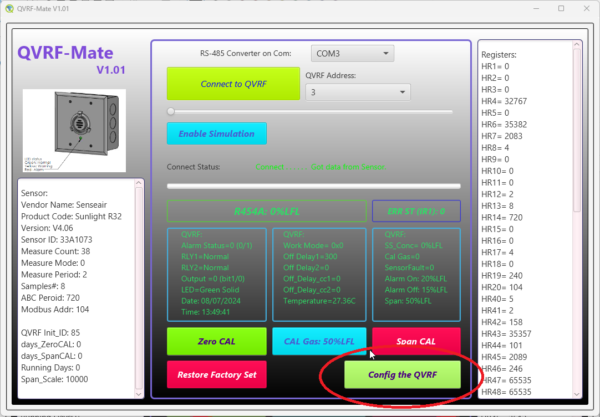
Task: Click the HR19= 240 register entry
Action: [x=502, y=276]
